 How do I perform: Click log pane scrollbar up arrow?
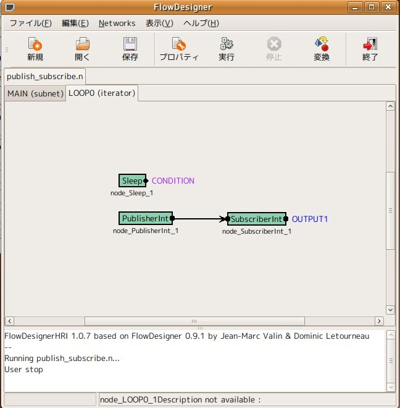click(x=391, y=335)
